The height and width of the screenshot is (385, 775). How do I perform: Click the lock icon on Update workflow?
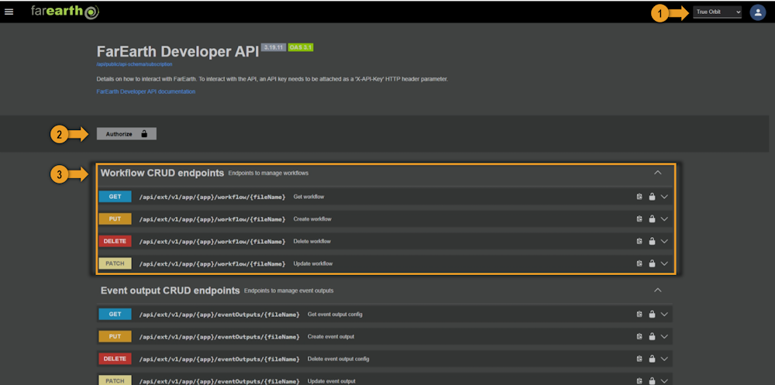click(652, 263)
